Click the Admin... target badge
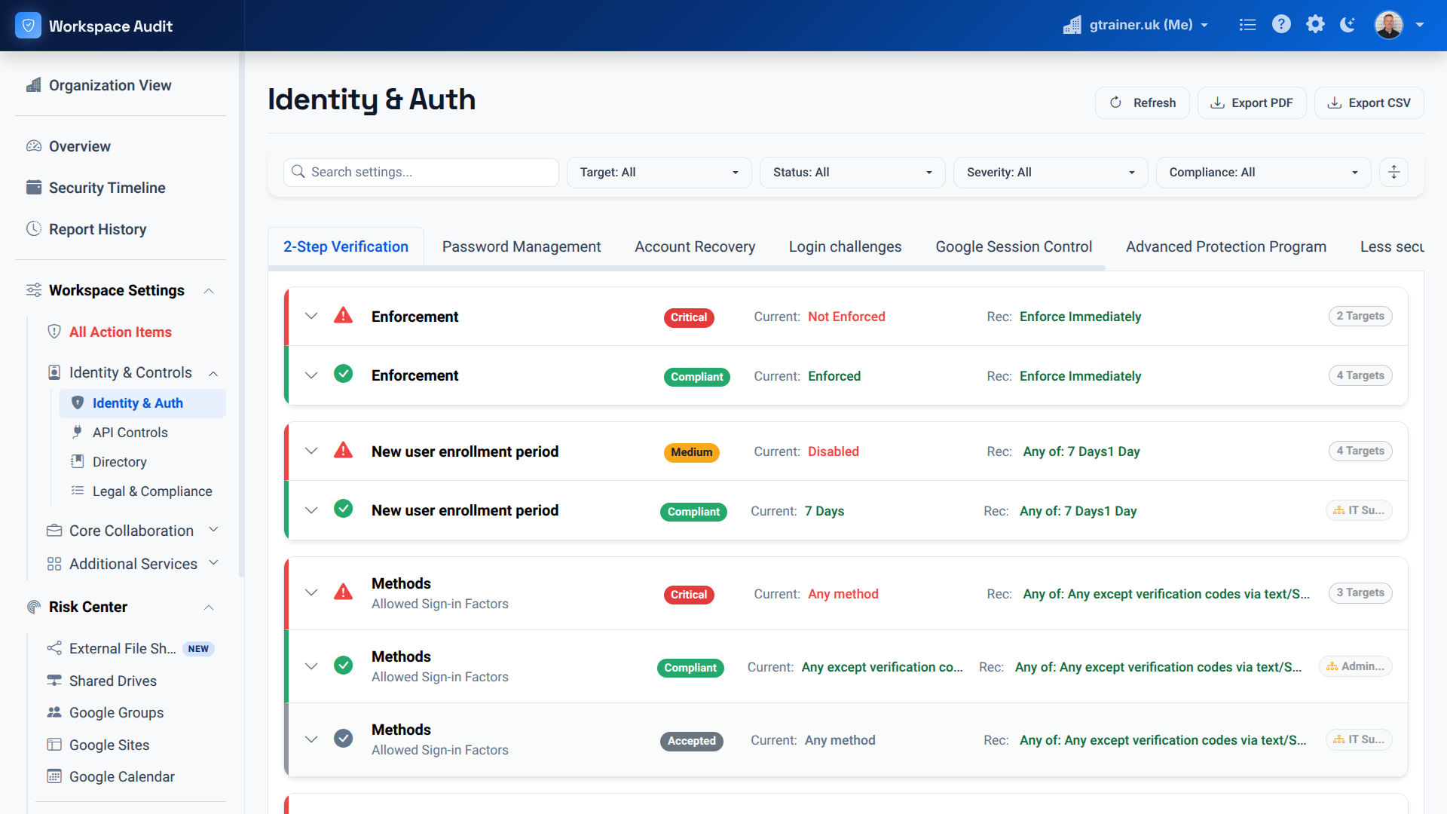1447x814 pixels. point(1355,666)
